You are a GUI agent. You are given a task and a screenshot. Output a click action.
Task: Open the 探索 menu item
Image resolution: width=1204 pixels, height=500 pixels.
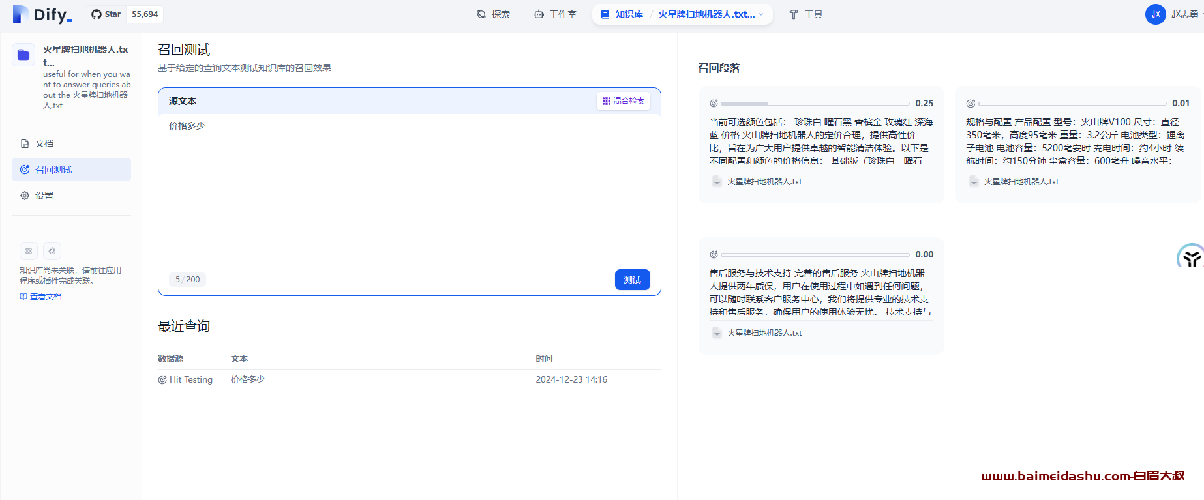pyautogui.click(x=494, y=14)
